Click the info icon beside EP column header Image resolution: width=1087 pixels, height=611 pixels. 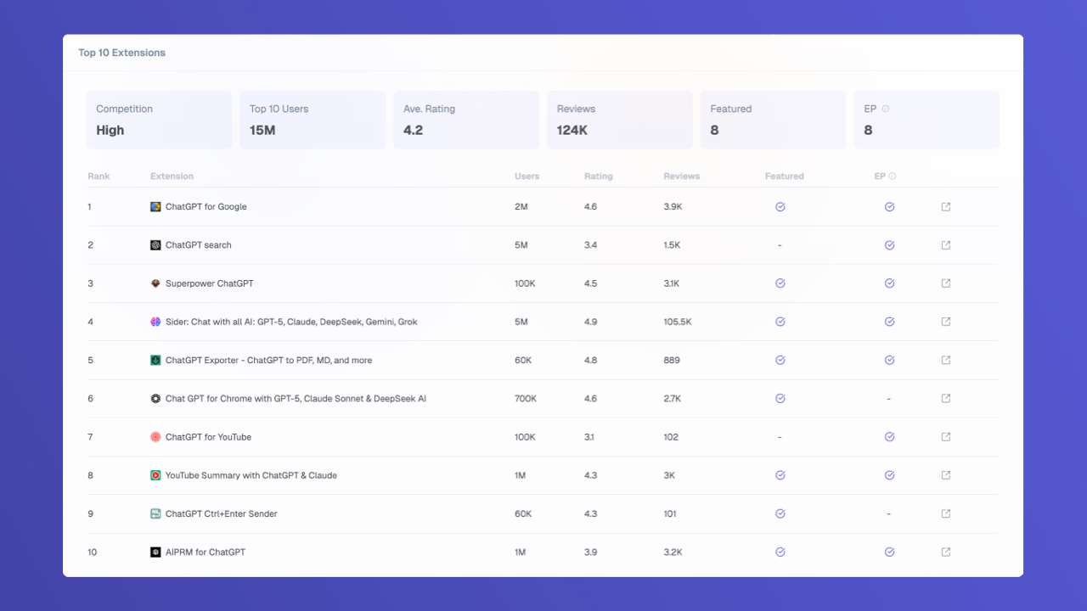[893, 177]
